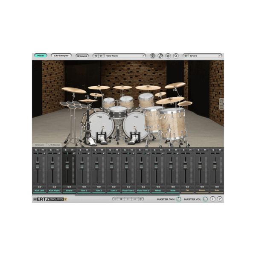Click the F button on Tom 1 channel
The width and height of the screenshot is (256, 256).
tap(89, 154)
